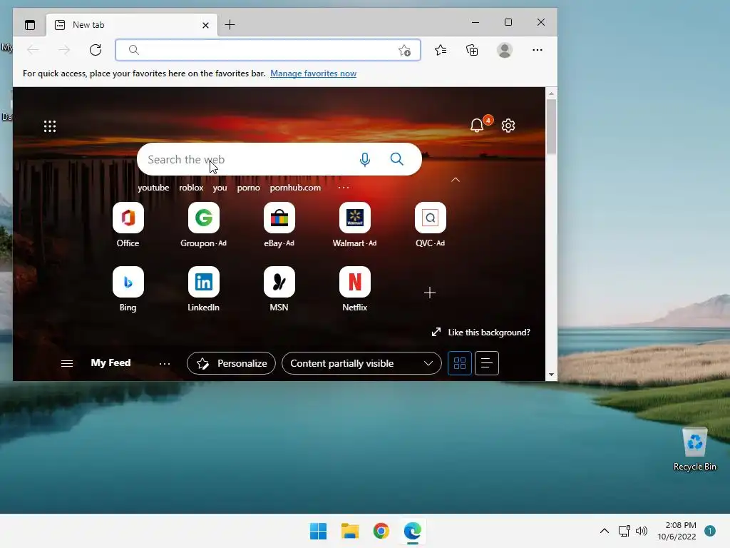Open the Favorites list icon
This screenshot has height=548, width=730.
click(x=441, y=50)
